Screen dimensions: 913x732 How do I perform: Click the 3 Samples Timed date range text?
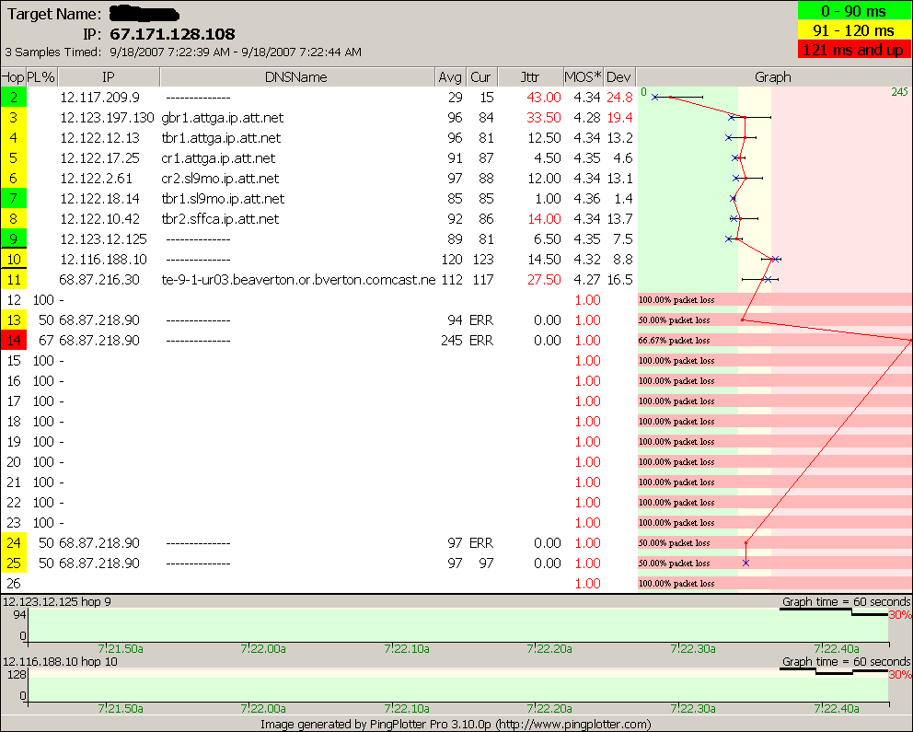point(183,52)
